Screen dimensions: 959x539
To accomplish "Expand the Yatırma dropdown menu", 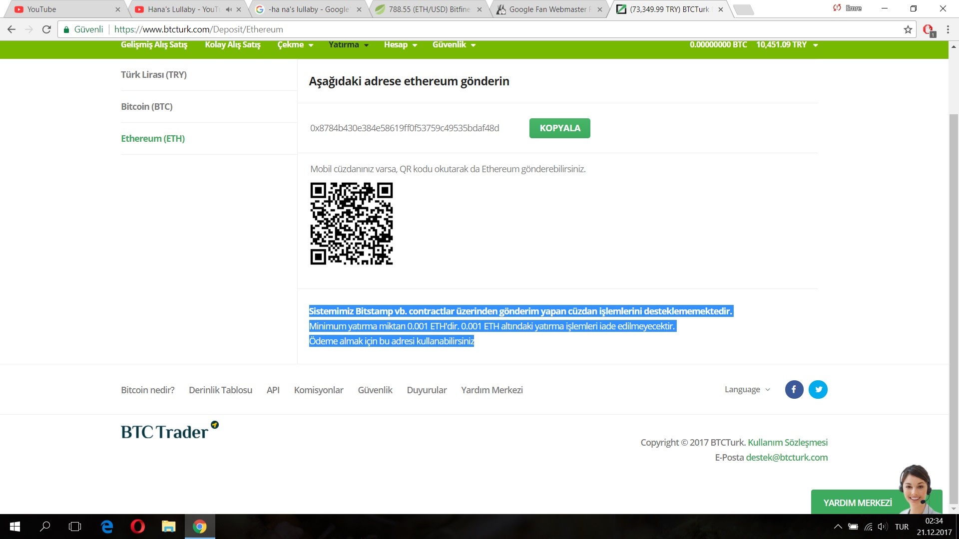I will tap(349, 44).
